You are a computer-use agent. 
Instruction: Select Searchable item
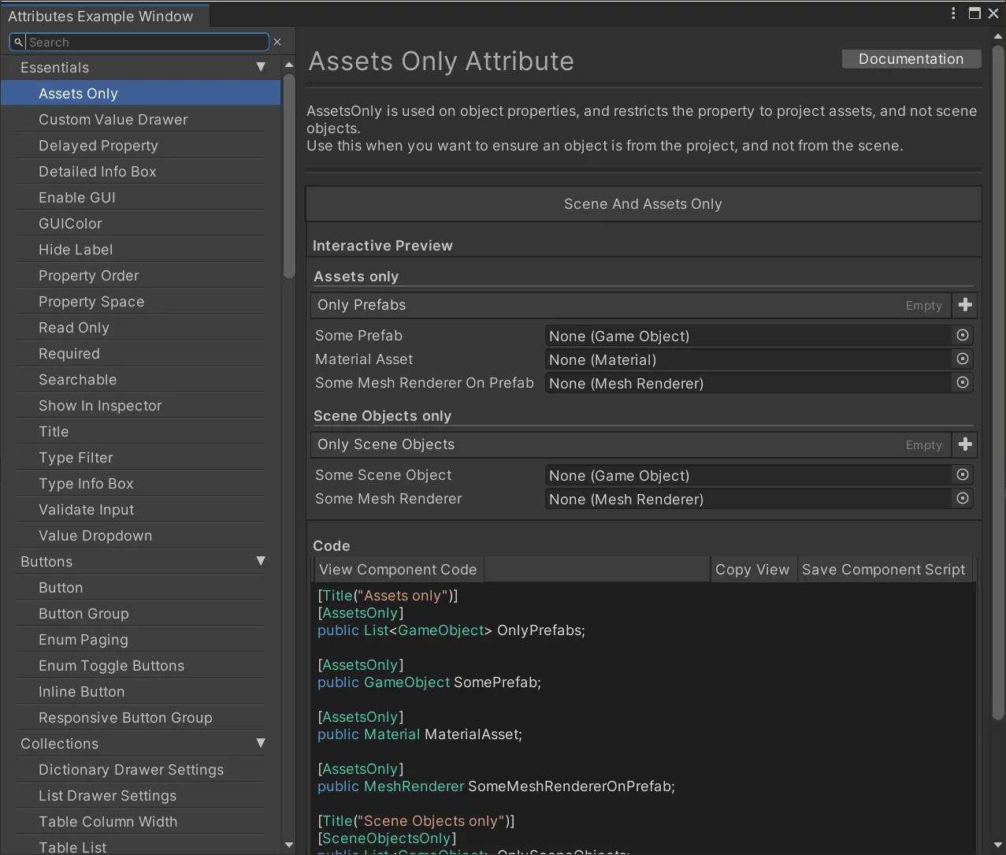[x=141, y=380]
